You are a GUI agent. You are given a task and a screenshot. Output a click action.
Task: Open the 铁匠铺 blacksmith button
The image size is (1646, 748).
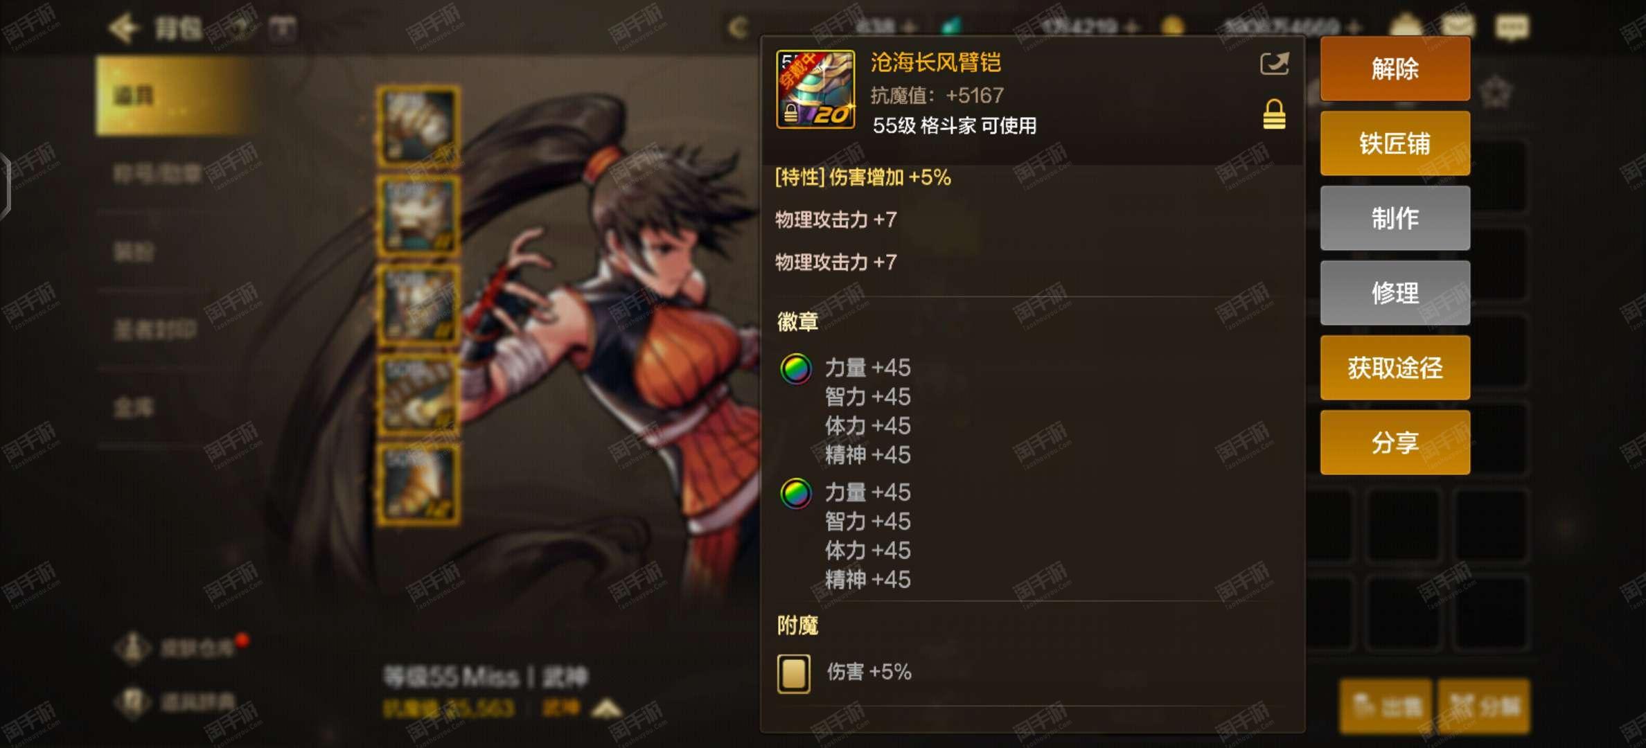[x=1395, y=144]
